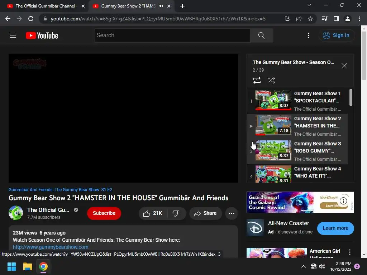Open YouTube settings three-dot menu

(309, 35)
